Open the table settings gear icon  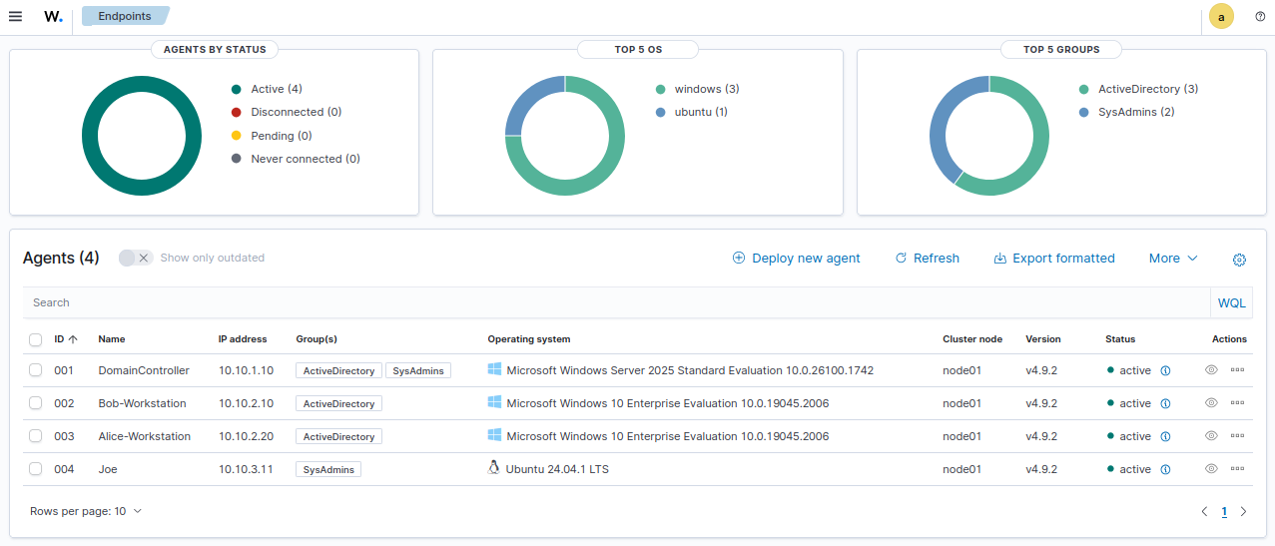point(1239,260)
